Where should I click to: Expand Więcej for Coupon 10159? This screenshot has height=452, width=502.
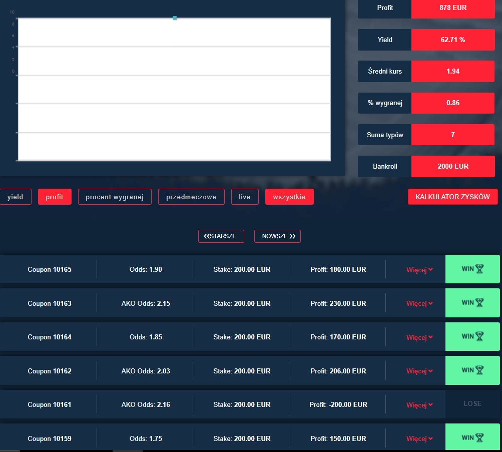pos(419,438)
